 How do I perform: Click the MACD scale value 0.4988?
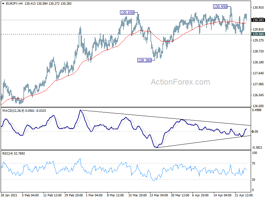pos(257,110)
